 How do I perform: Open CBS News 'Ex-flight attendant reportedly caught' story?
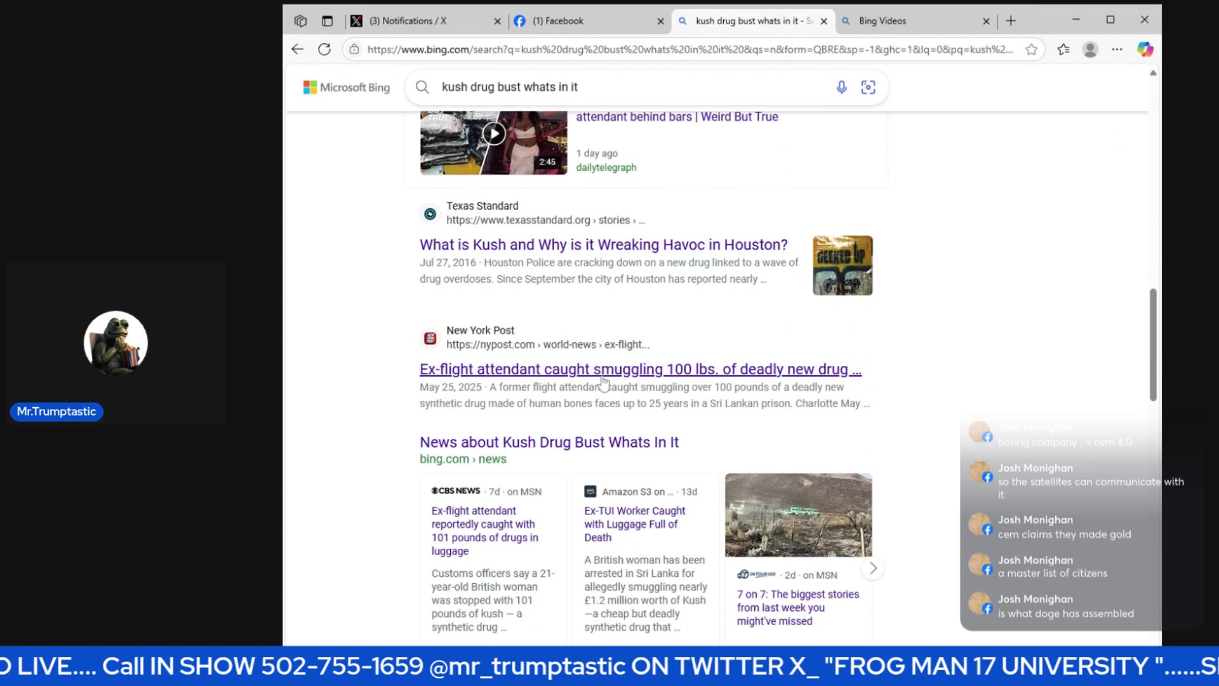(x=485, y=530)
